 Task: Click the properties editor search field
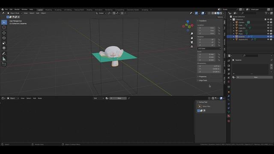[x=250, y=56]
